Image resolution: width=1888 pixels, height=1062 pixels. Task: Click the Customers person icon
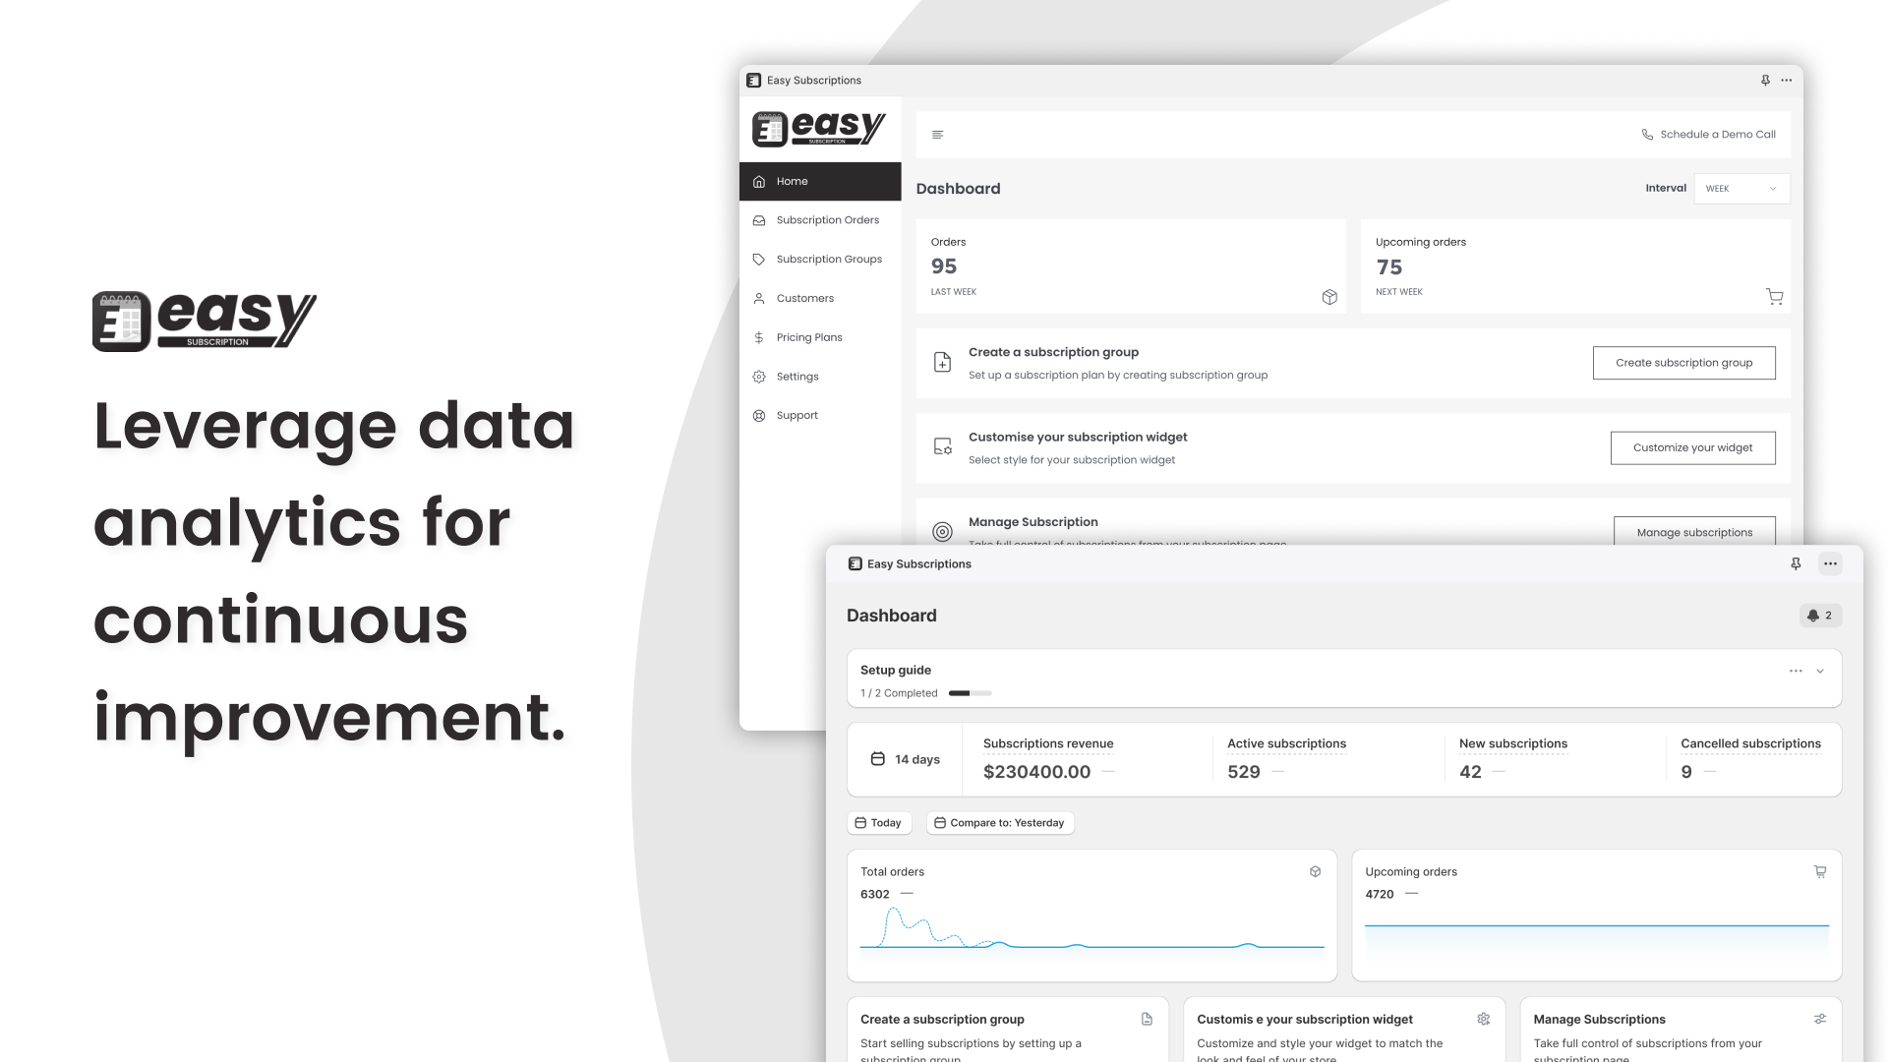759,299
